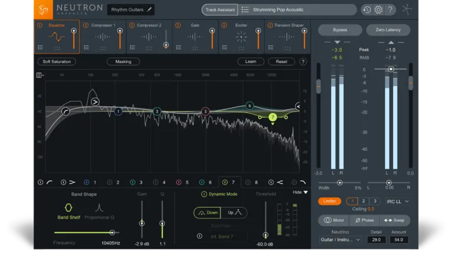
Task: Select EQ node 1 on the curve
Action: point(118,111)
